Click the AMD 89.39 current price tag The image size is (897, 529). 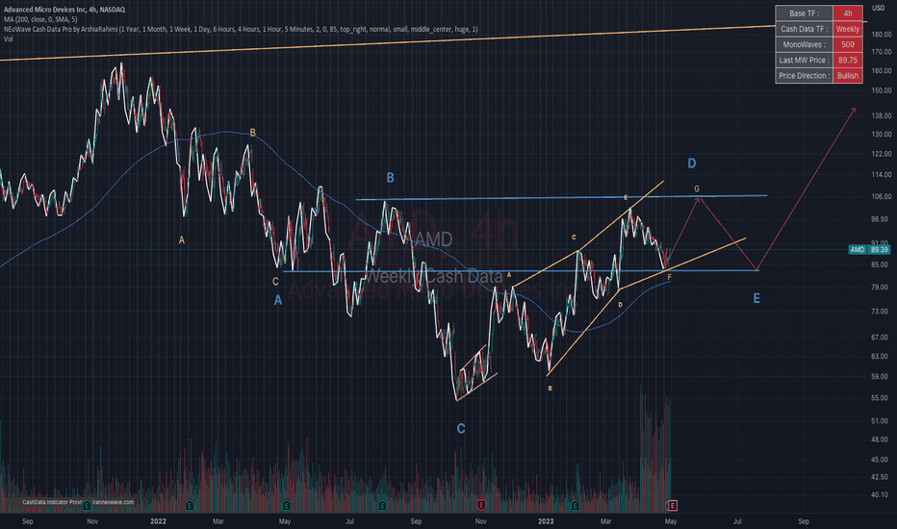point(869,249)
